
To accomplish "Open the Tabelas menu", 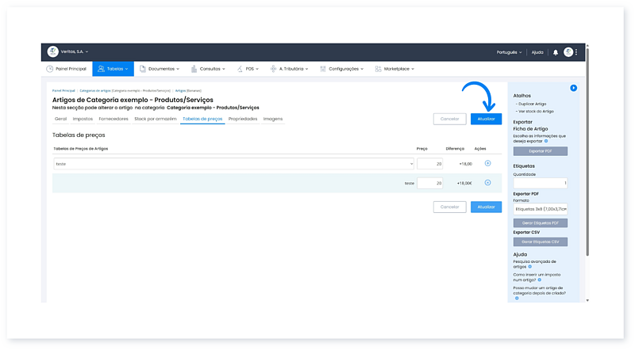I will point(113,69).
